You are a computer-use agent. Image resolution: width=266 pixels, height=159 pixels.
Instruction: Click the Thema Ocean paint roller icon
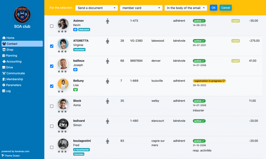point(3,156)
